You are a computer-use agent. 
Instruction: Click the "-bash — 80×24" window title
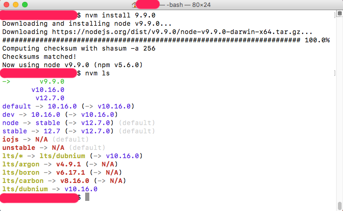(189, 5)
